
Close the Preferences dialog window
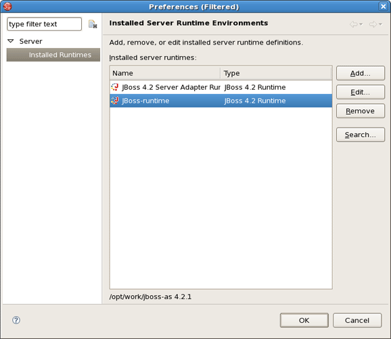click(383, 7)
